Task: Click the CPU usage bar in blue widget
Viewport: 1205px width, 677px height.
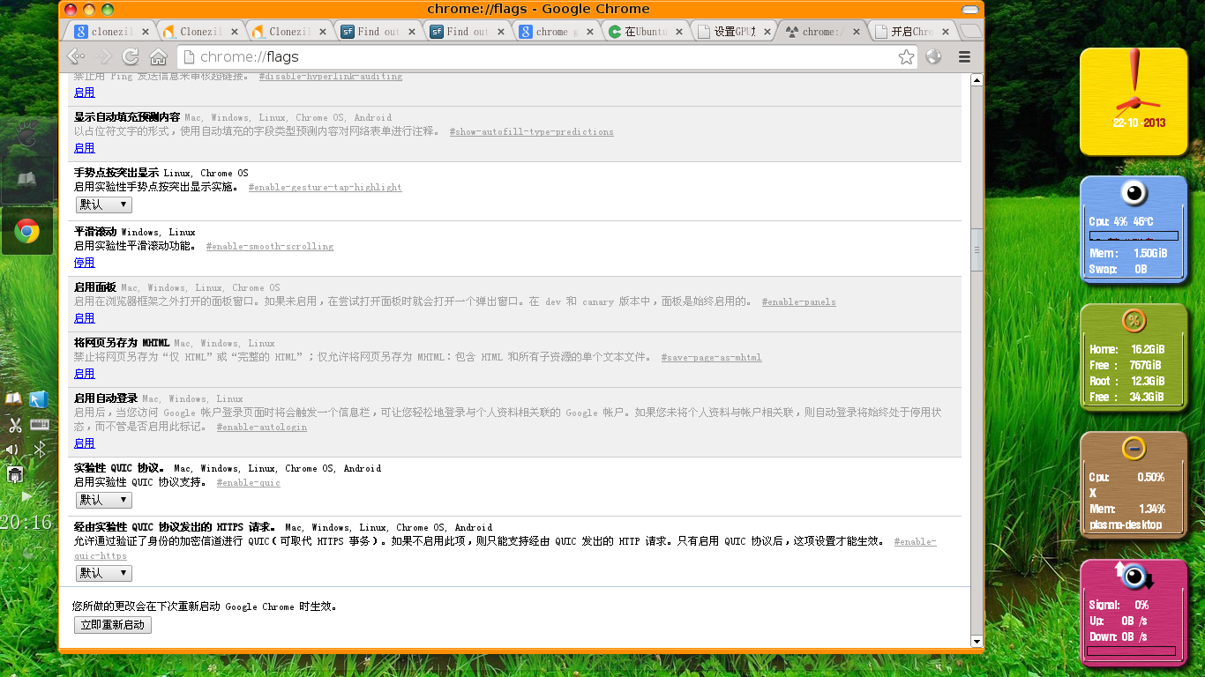Action: 1134,236
